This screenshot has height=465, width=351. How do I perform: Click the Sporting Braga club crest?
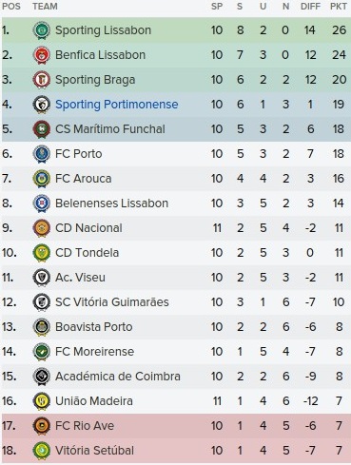pyautogui.click(x=42, y=80)
